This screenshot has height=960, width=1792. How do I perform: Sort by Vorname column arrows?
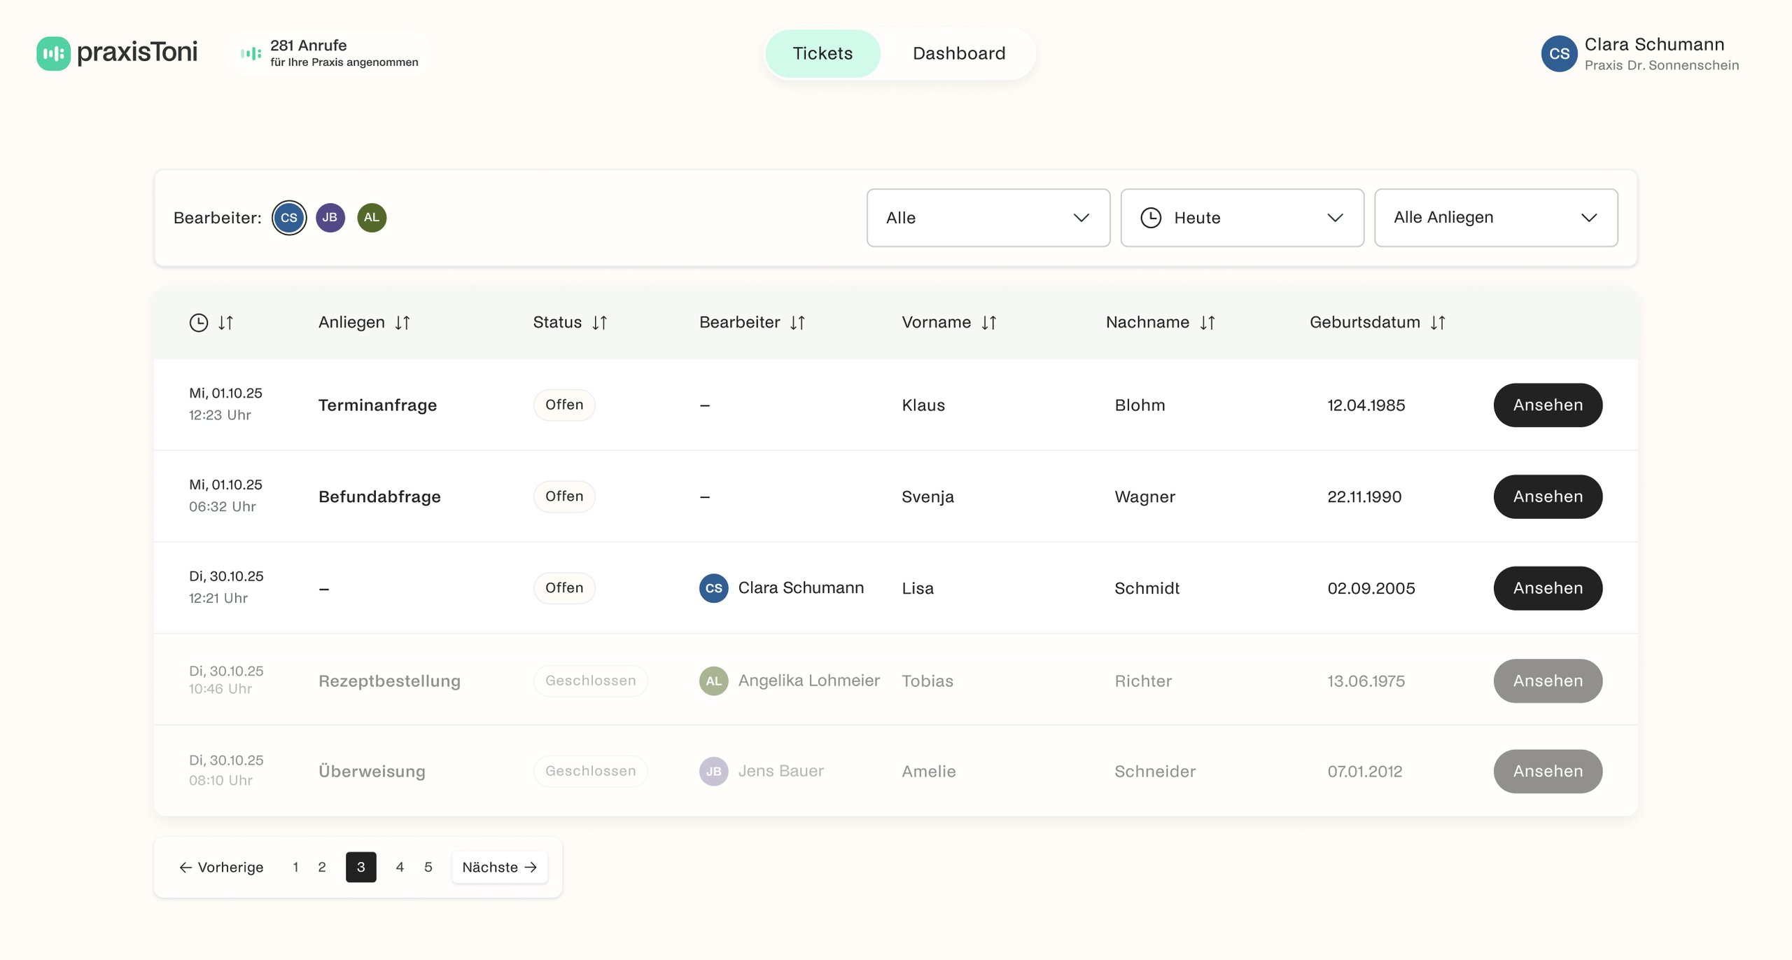click(988, 323)
